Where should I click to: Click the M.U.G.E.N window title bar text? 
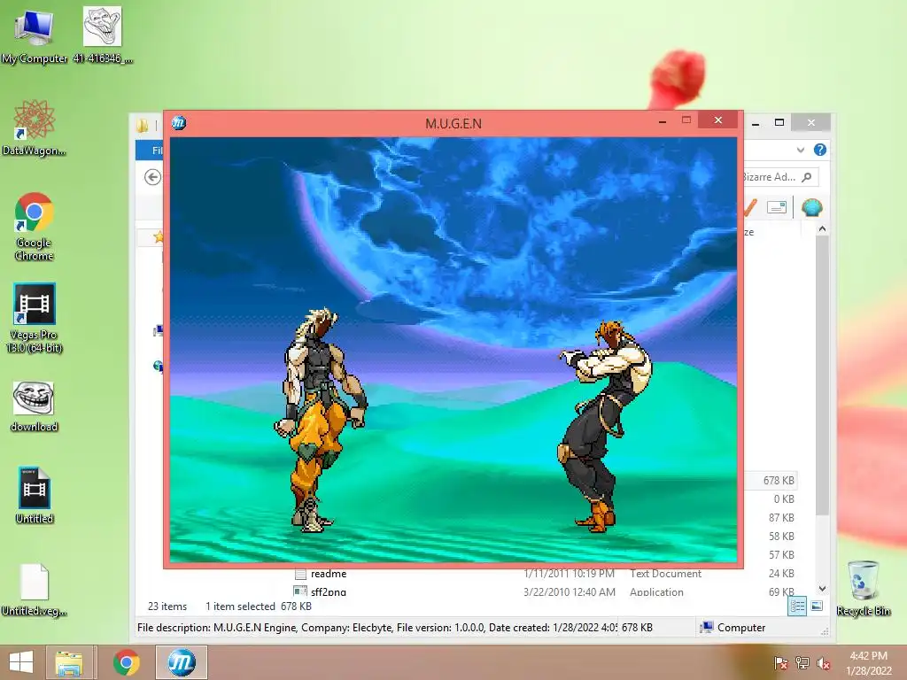pyautogui.click(x=453, y=123)
